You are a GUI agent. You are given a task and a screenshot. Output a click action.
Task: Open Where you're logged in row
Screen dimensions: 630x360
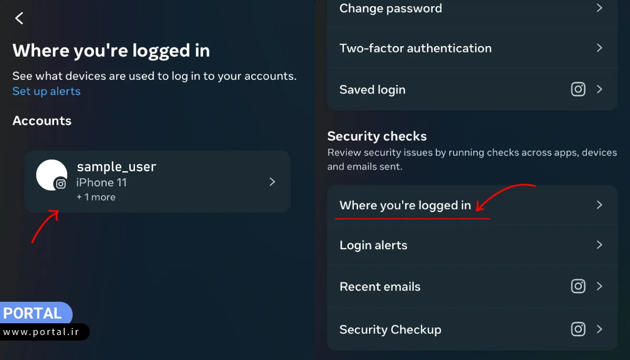coord(405,205)
